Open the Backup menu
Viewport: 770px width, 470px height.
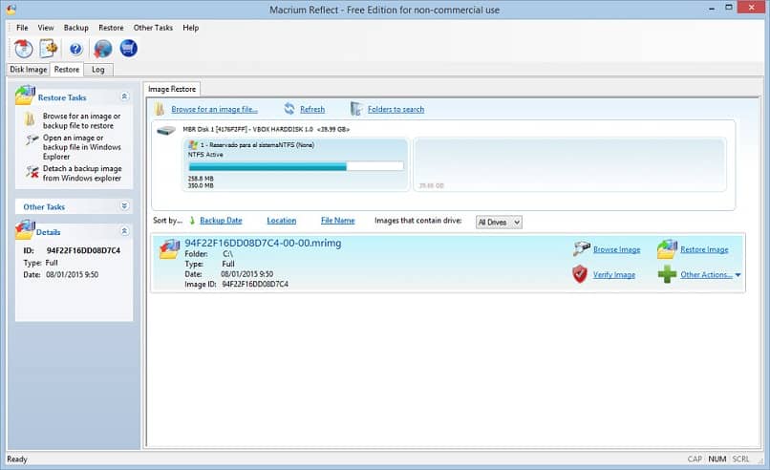click(x=76, y=28)
